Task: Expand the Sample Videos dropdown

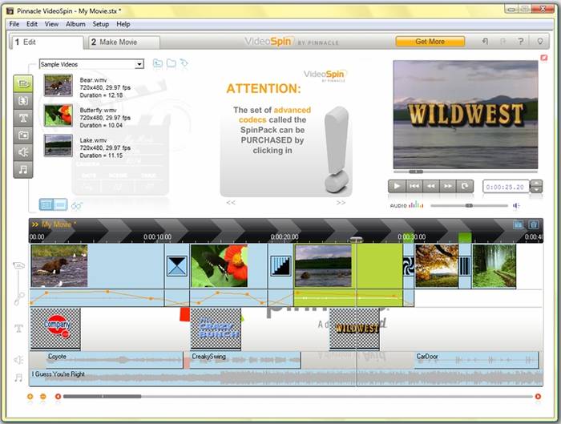Action: 139,64
